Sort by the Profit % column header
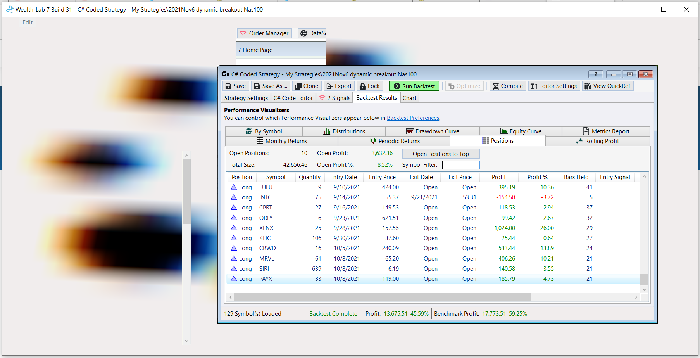This screenshot has height=358, width=700. tap(537, 177)
